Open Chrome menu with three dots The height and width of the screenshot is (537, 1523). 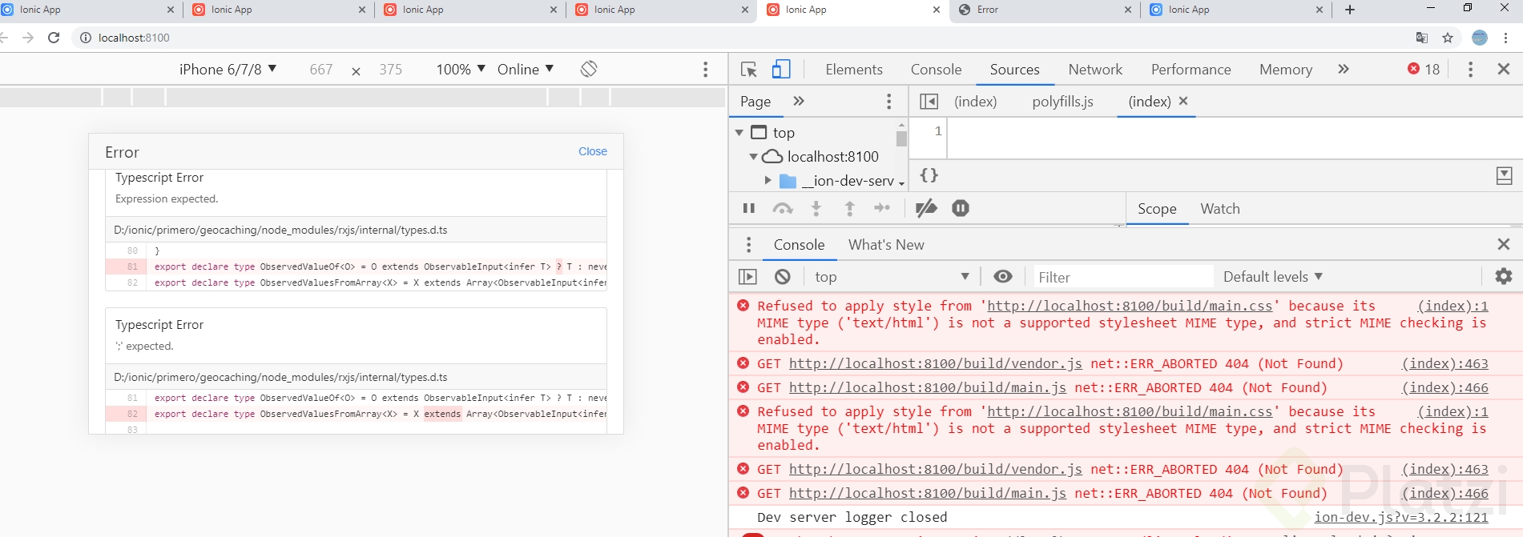click(1506, 38)
